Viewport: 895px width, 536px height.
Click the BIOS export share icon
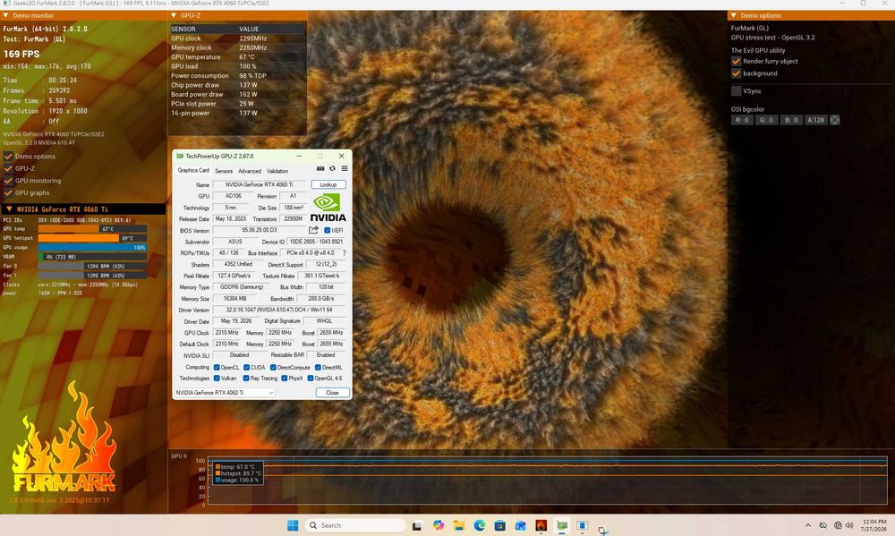pyautogui.click(x=313, y=230)
